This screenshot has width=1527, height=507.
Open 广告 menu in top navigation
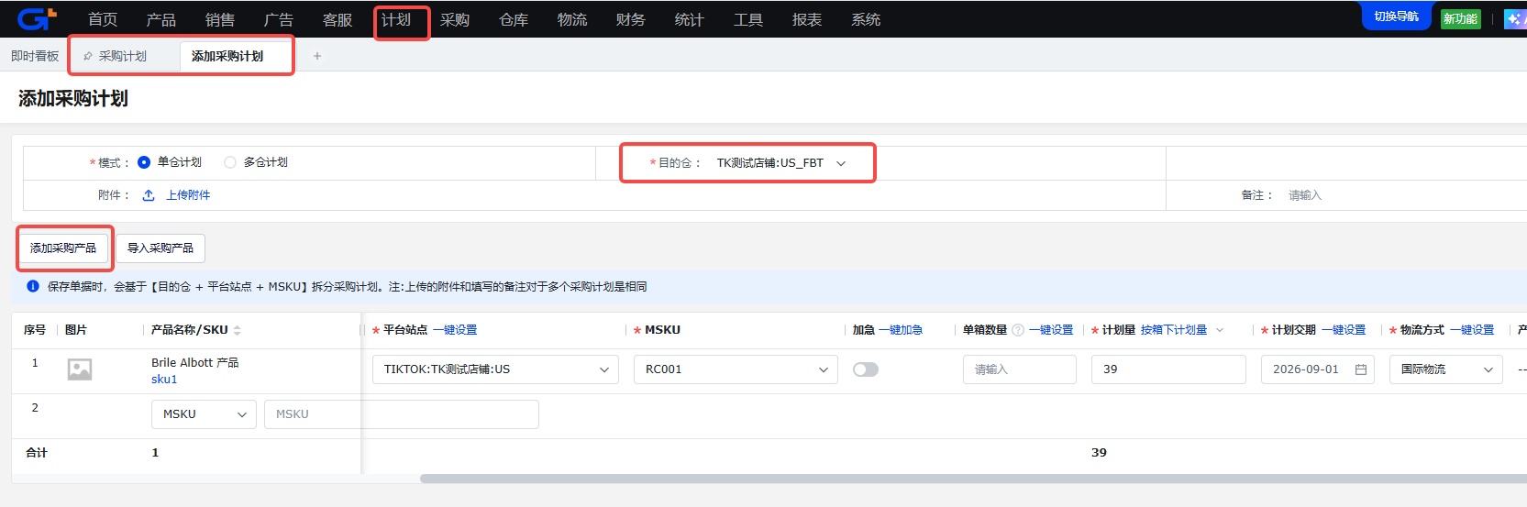click(x=279, y=19)
